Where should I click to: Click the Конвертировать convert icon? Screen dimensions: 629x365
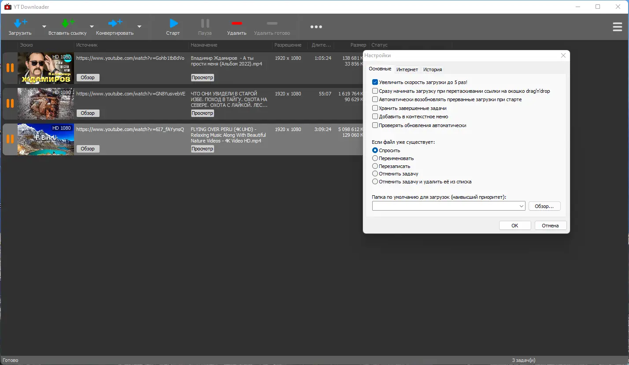pos(115,23)
